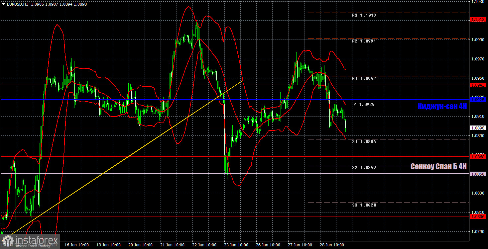Click the blue Киджун-сен 4H label
The image size is (488, 249).
click(x=442, y=107)
